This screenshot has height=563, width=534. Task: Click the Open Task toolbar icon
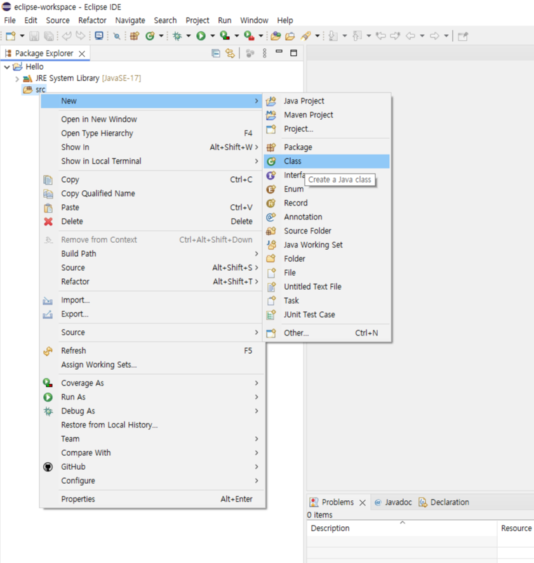(290, 36)
